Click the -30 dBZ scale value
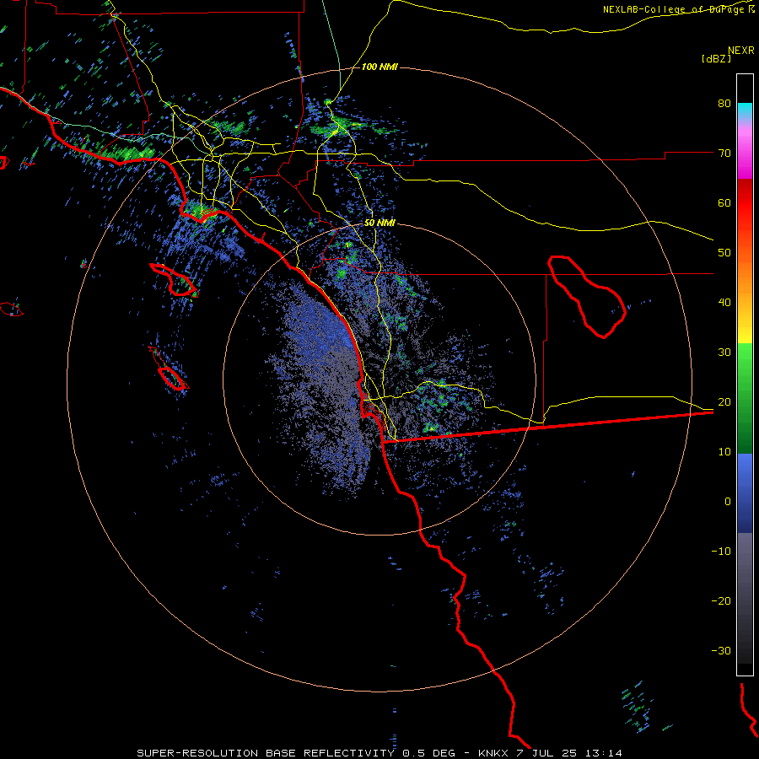This screenshot has height=759, width=759. pyautogui.click(x=721, y=651)
